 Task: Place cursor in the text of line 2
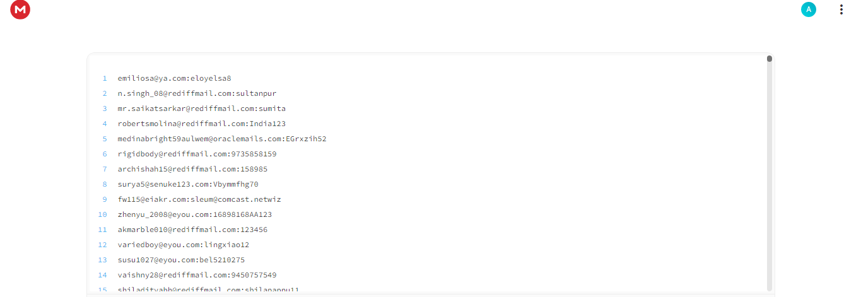(197, 93)
